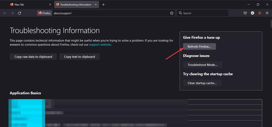Open the Firefox account avatar icon
This screenshot has width=272, height=127.
(252, 13)
